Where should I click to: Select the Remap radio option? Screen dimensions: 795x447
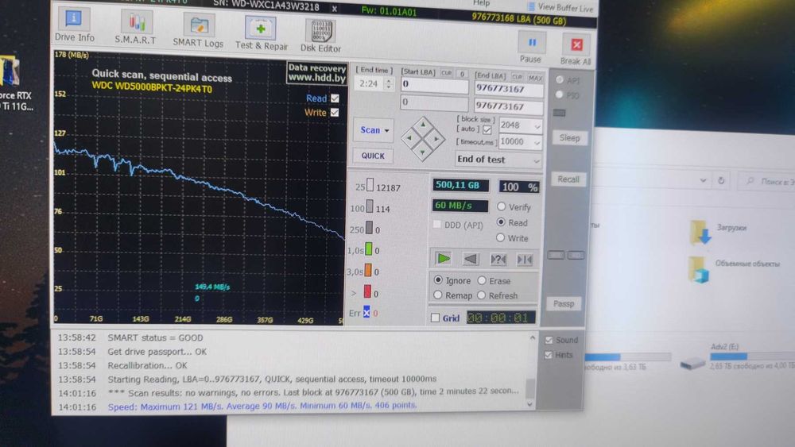(x=437, y=295)
